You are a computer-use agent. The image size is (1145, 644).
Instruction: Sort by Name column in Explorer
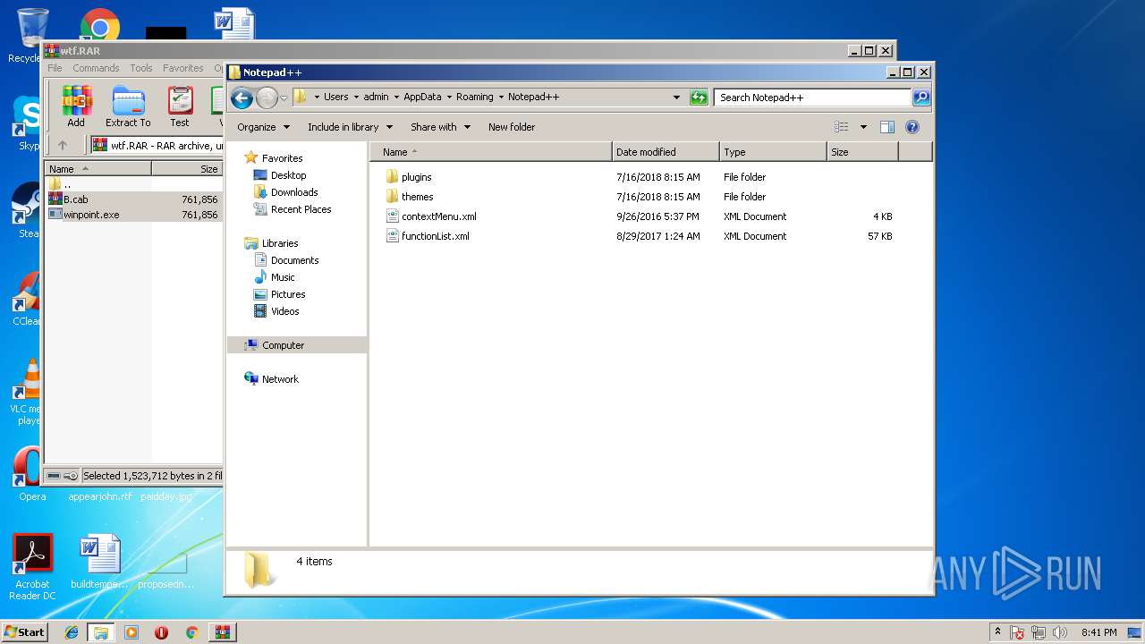pyautogui.click(x=491, y=152)
